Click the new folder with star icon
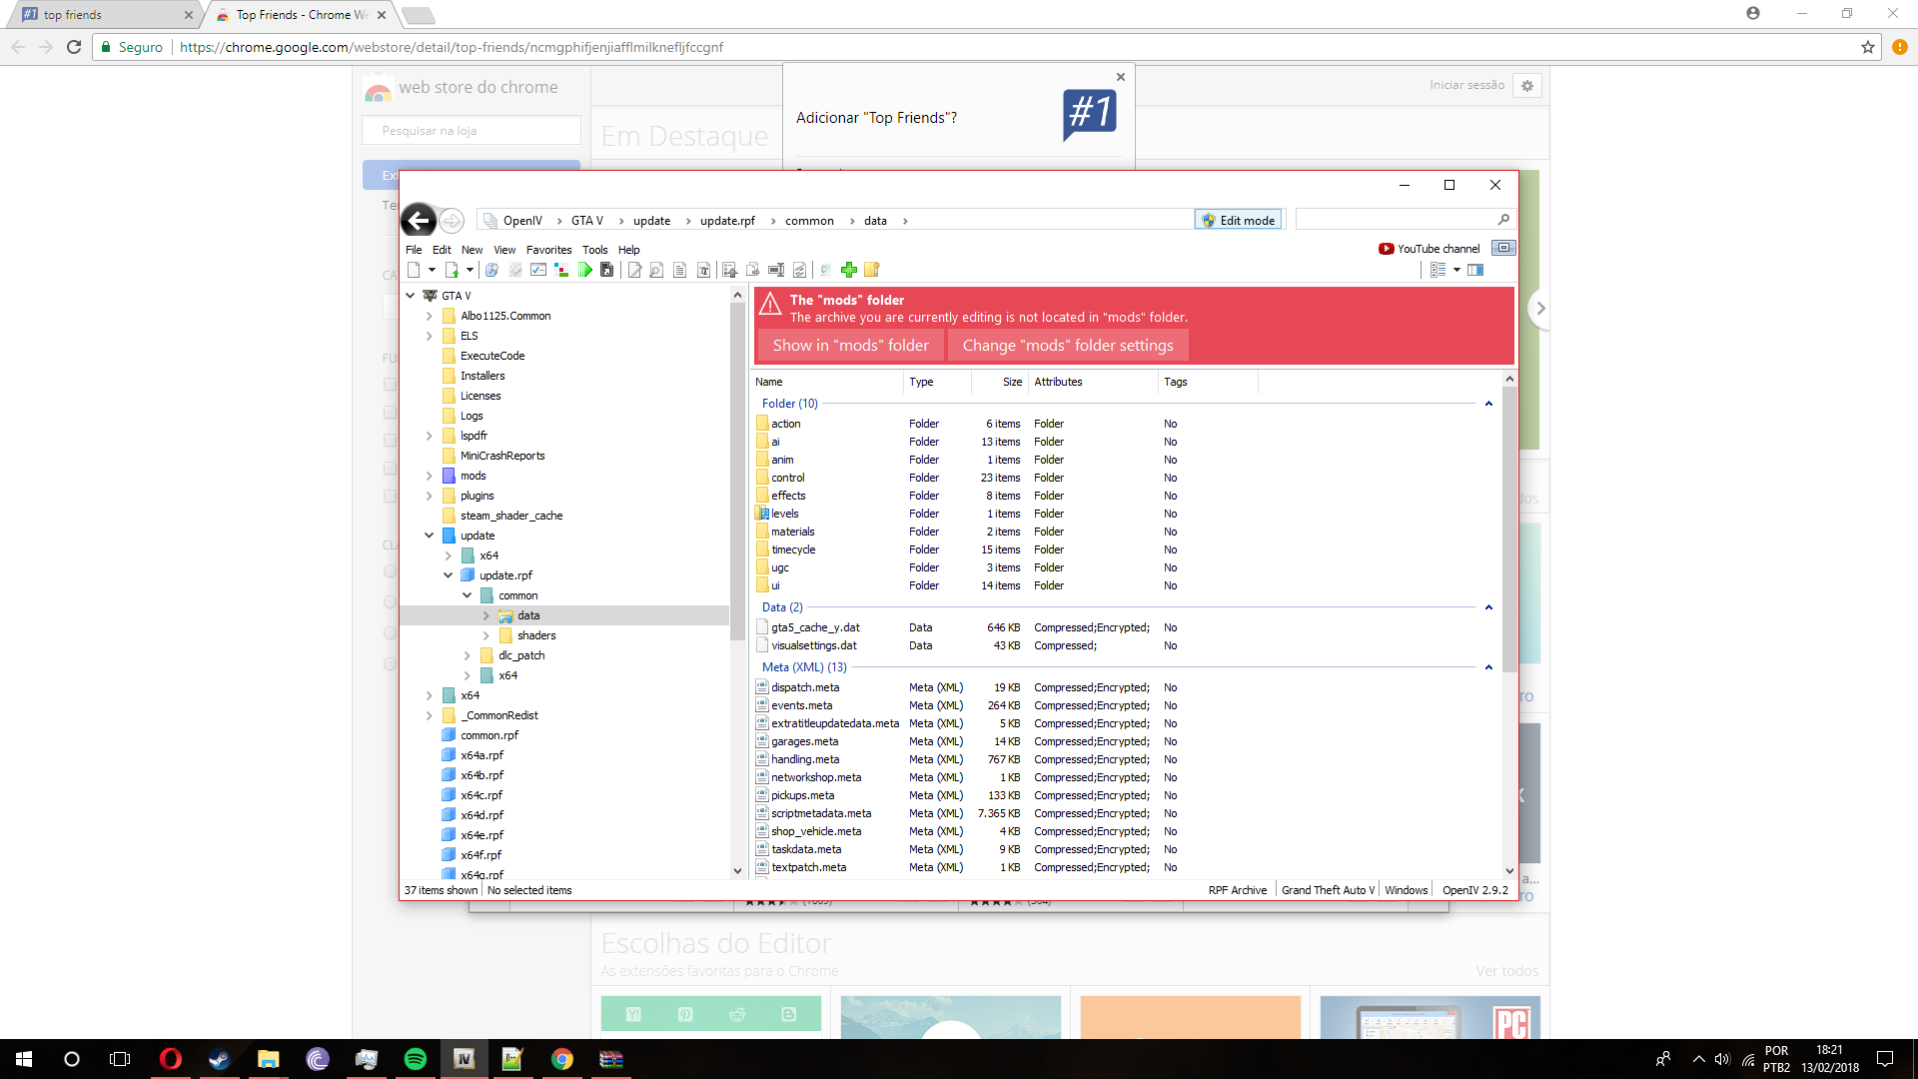 point(872,270)
